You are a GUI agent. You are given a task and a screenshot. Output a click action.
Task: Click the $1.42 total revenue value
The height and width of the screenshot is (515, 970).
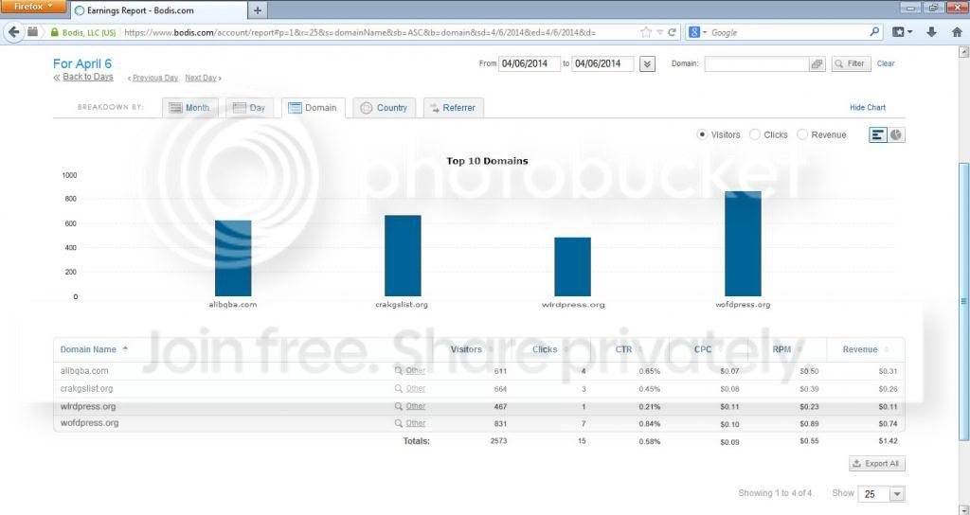pyautogui.click(x=888, y=441)
